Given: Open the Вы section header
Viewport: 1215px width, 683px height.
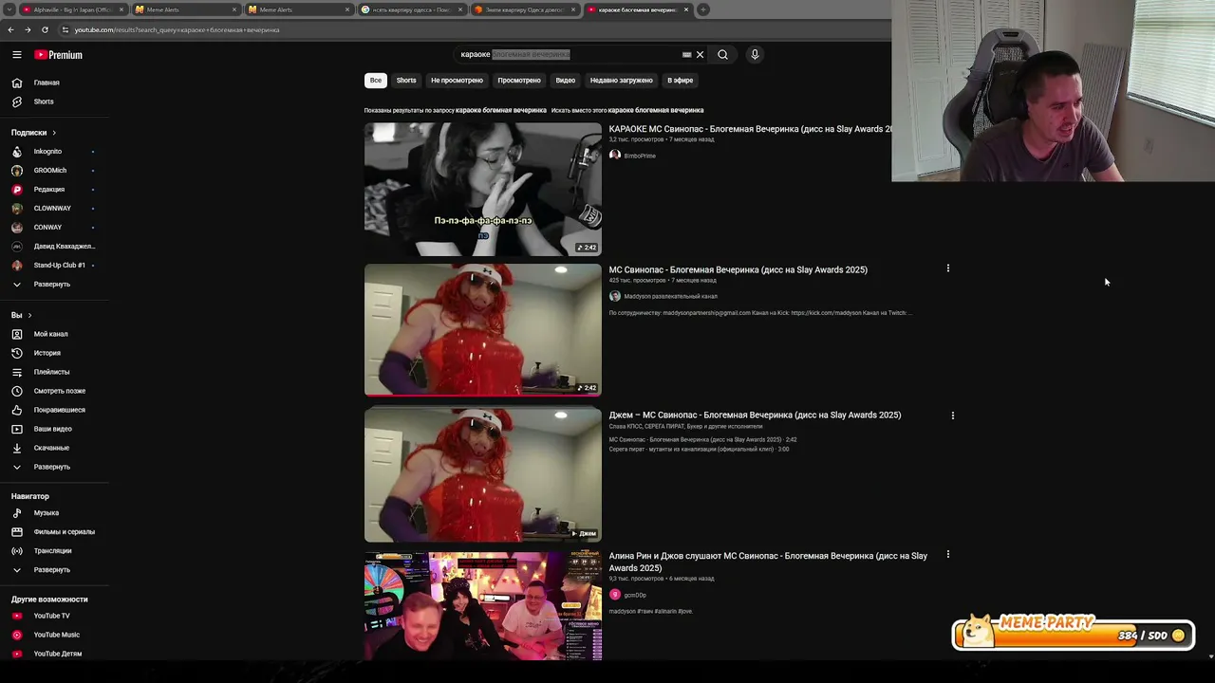Looking at the screenshot, I should [x=21, y=315].
